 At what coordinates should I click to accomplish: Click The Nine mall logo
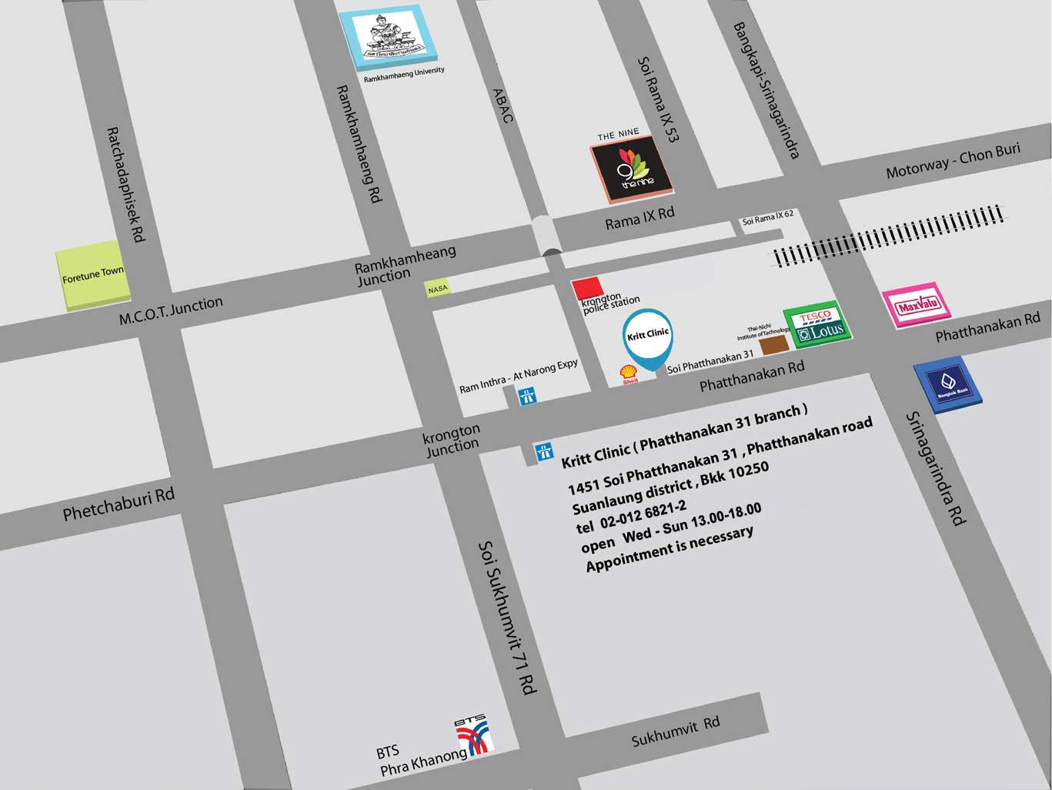coord(633,169)
